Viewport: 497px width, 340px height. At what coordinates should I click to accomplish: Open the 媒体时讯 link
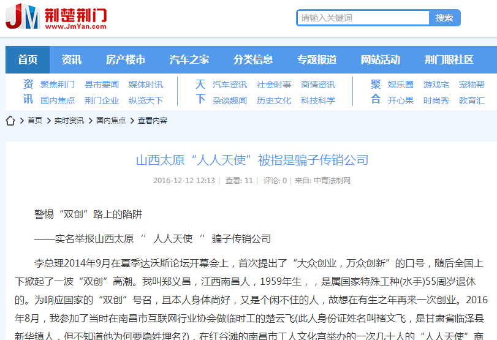coord(146,85)
